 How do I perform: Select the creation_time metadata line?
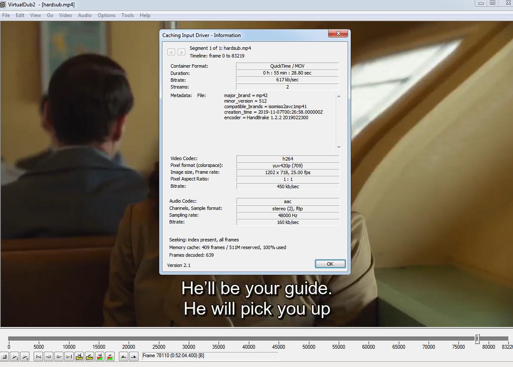pyautogui.click(x=274, y=112)
